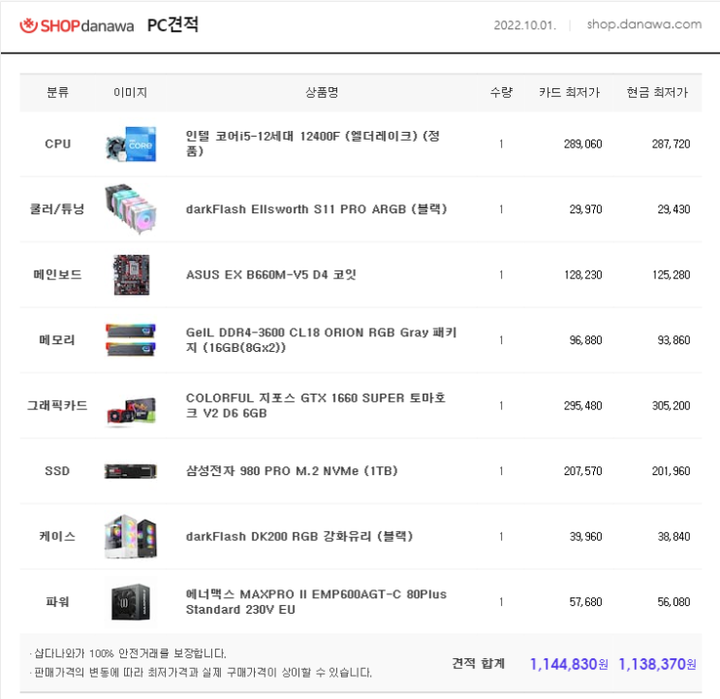Image resolution: width=720 pixels, height=699 pixels.
Task: Select the CPU category label
Action: click(58, 143)
